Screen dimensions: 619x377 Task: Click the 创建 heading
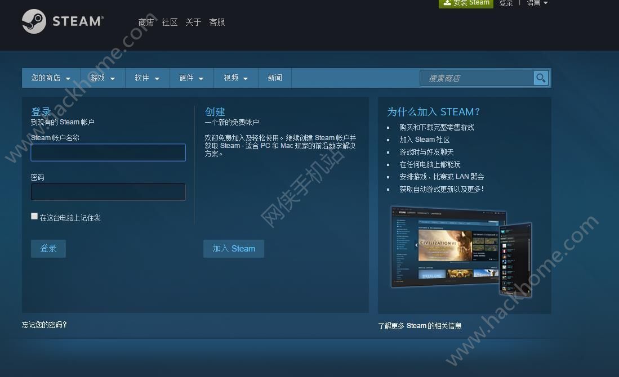click(215, 111)
